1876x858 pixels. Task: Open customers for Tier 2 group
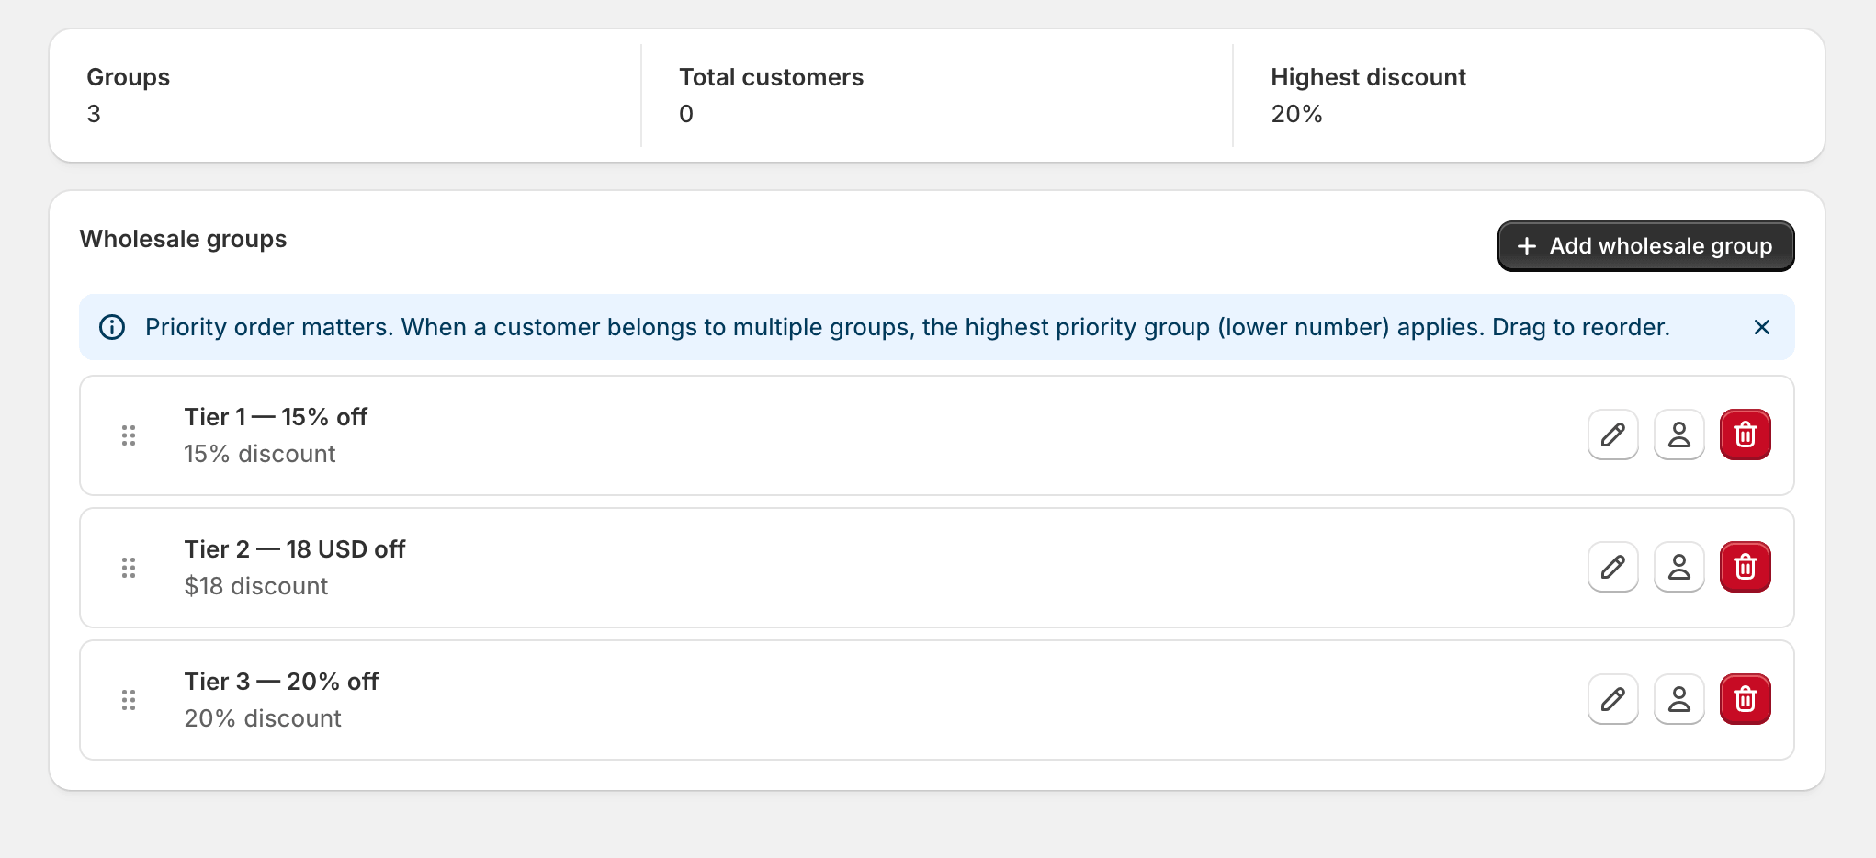[x=1678, y=567]
